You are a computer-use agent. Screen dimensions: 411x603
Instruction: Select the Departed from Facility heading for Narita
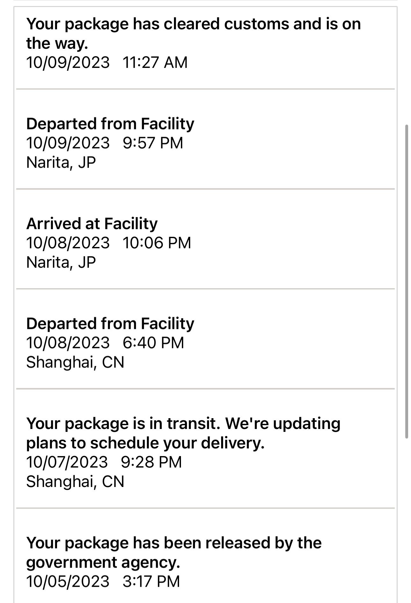point(110,124)
